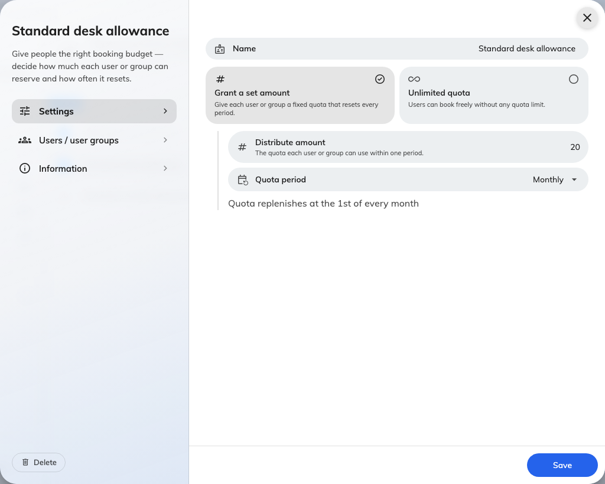The width and height of the screenshot is (605, 484).
Task: Click the badge icon beside Name
Action: (x=220, y=49)
